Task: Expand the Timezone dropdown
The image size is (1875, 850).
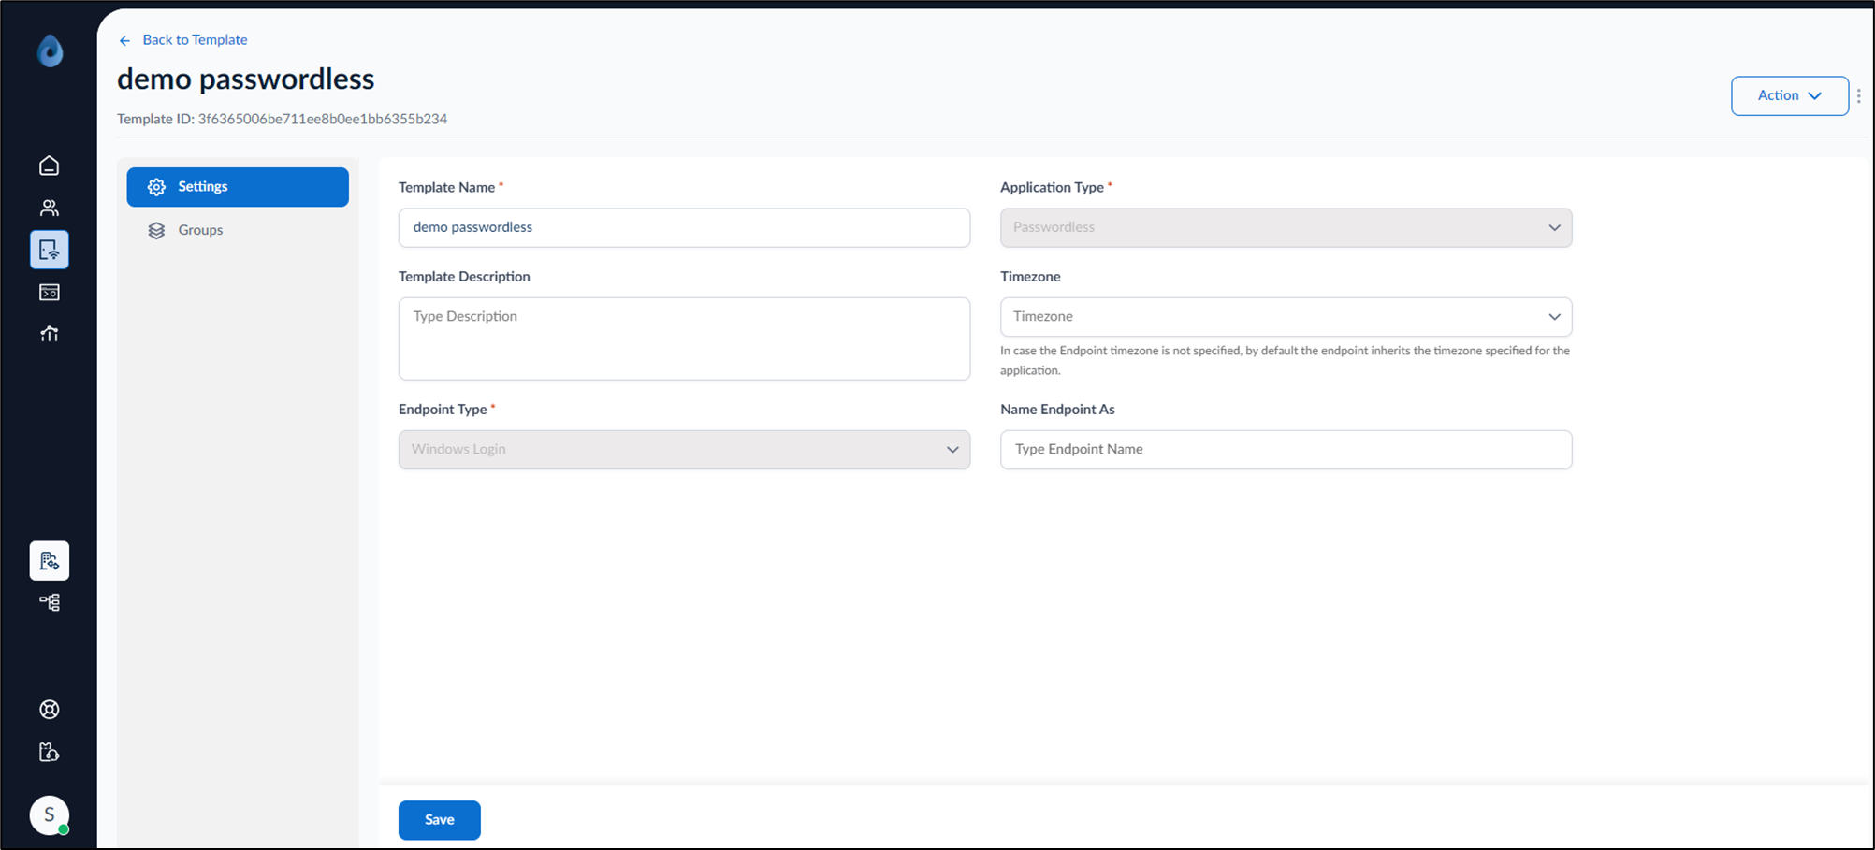Action: click(x=1286, y=317)
